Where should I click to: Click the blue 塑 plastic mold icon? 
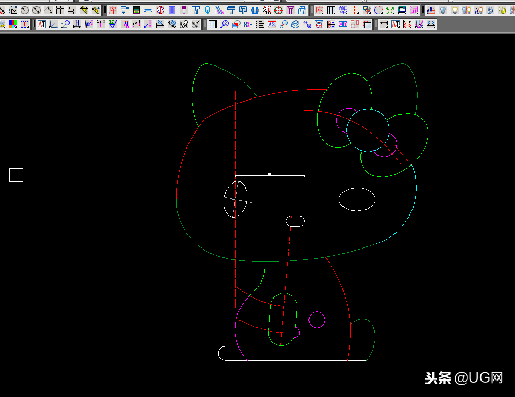coord(343,10)
